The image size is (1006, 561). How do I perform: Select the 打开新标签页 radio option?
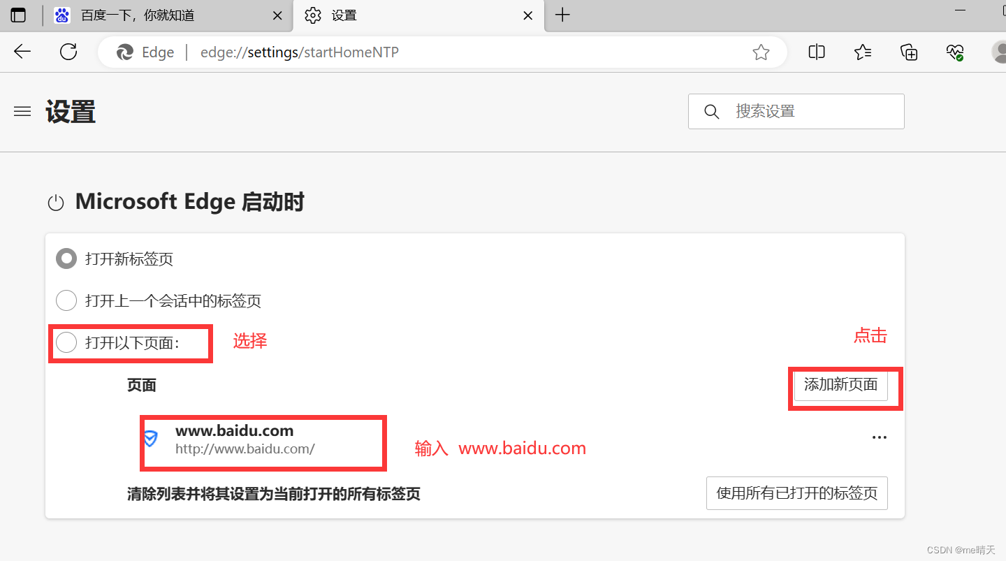coord(66,258)
